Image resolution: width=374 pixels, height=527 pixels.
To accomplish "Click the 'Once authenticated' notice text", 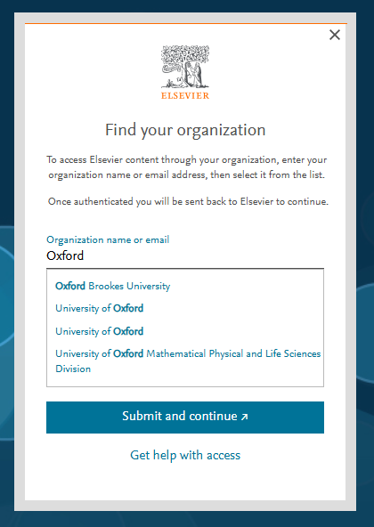I will [x=188, y=202].
